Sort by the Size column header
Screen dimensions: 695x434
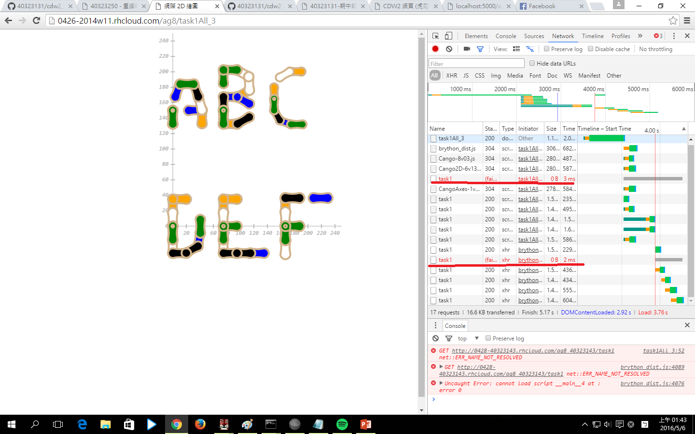[x=552, y=129]
